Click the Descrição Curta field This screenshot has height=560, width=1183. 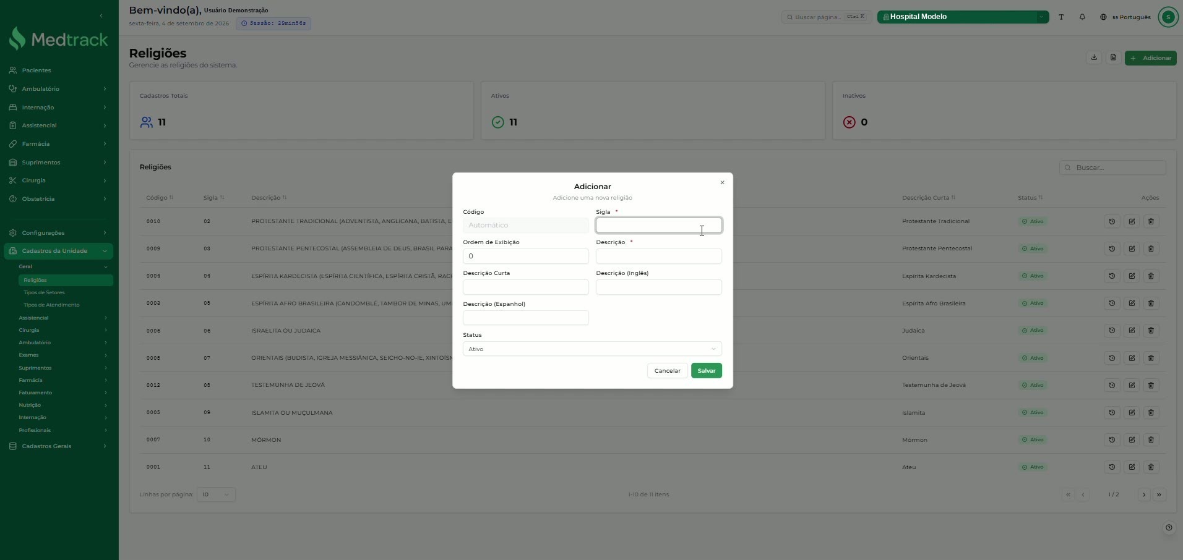point(525,287)
